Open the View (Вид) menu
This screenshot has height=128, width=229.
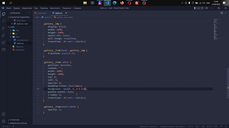[36, 8]
